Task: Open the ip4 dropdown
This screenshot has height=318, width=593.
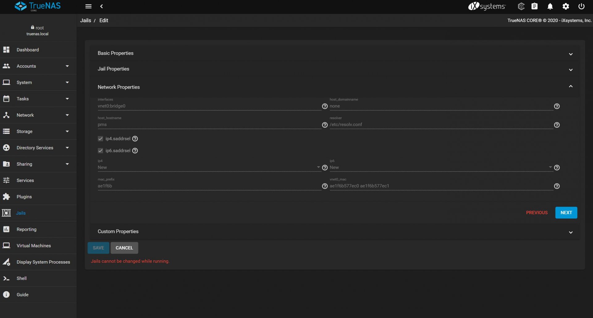Action: coord(209,167)
